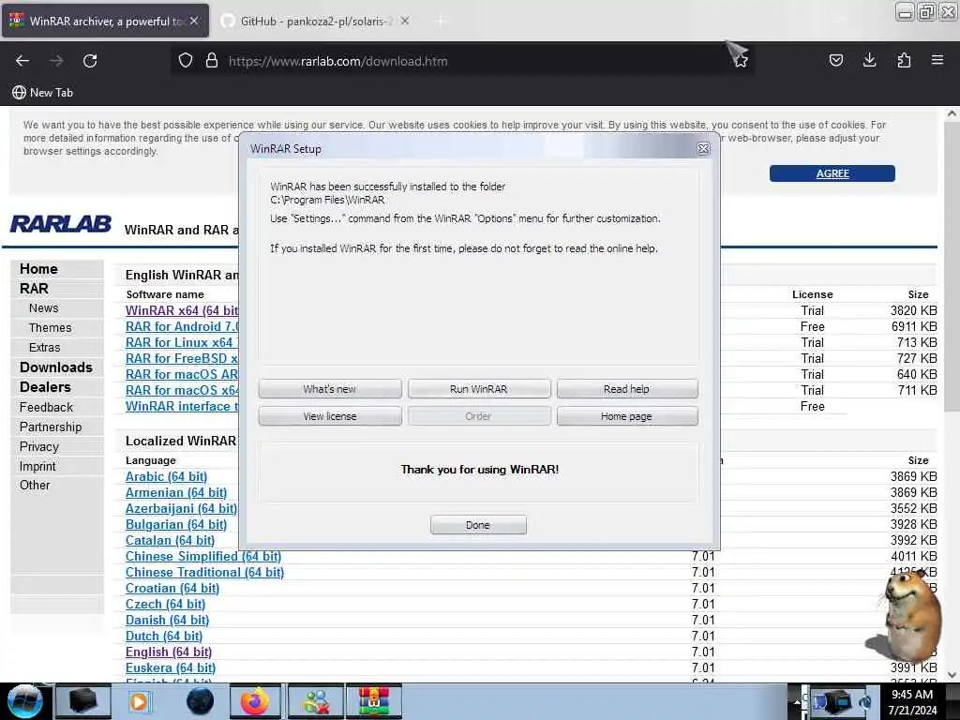Click the WinRAR x64 download link
960x720 pixels.
182,310
